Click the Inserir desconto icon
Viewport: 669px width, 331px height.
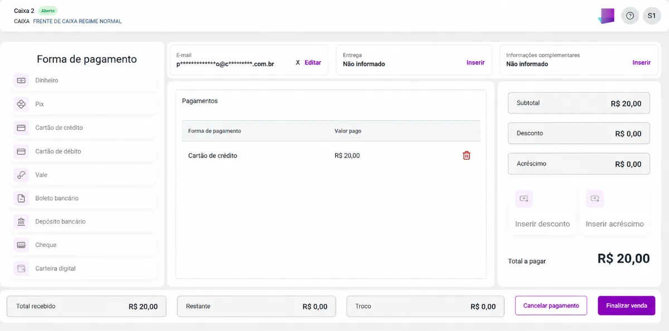pos(523,199)
